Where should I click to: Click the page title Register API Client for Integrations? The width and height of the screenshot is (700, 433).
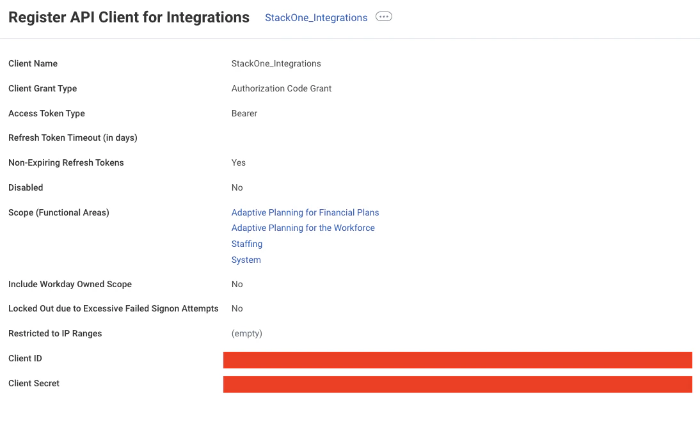click(129, 17)
